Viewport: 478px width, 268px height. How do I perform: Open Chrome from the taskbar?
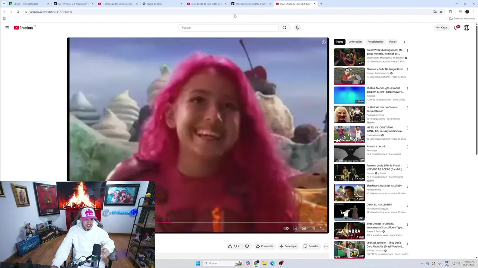coord(256,264)
